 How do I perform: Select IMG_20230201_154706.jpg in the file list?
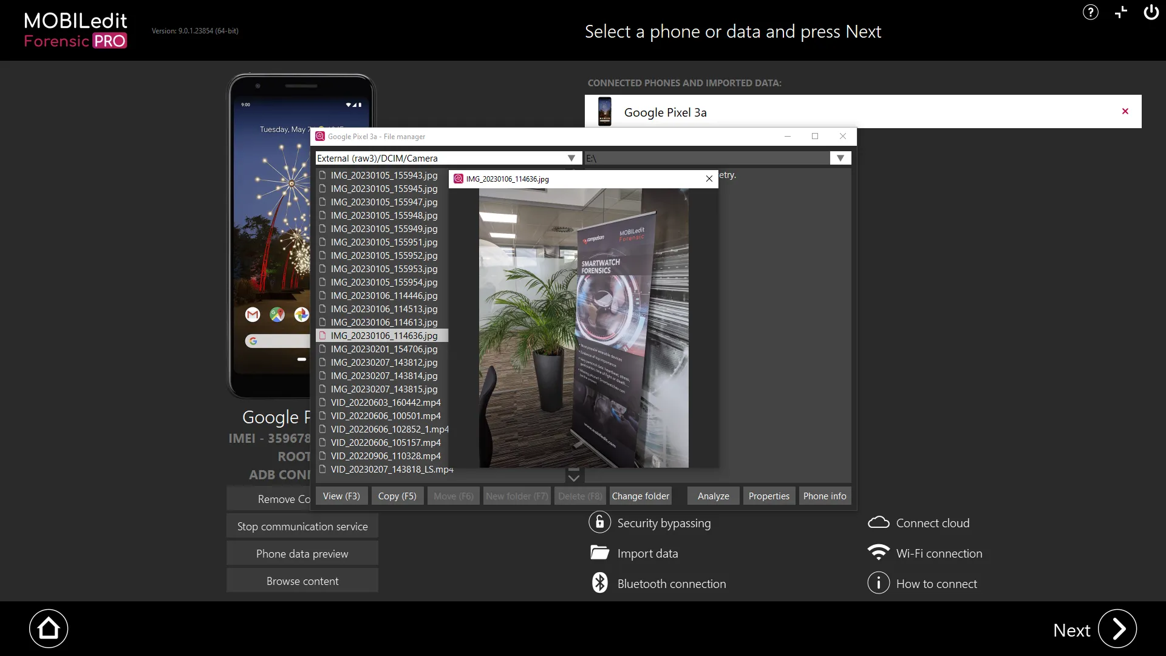[384, 349]
